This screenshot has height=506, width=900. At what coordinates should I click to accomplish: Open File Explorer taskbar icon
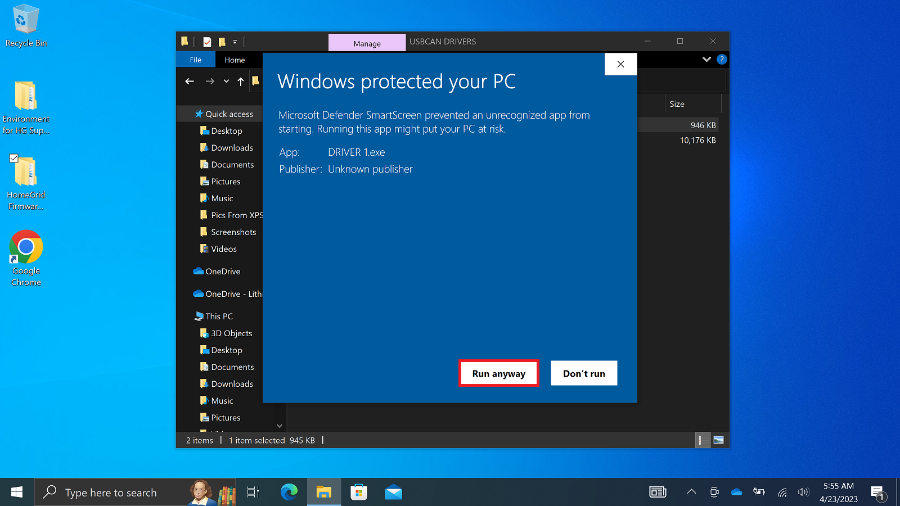point(324,493)
